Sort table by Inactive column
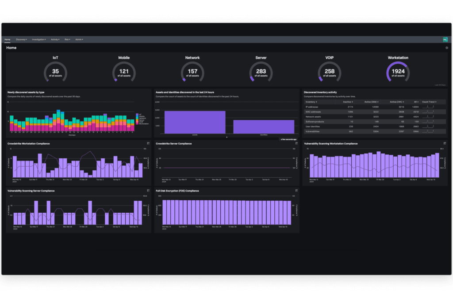The image size is (453, 298). [x=348, y=102]
